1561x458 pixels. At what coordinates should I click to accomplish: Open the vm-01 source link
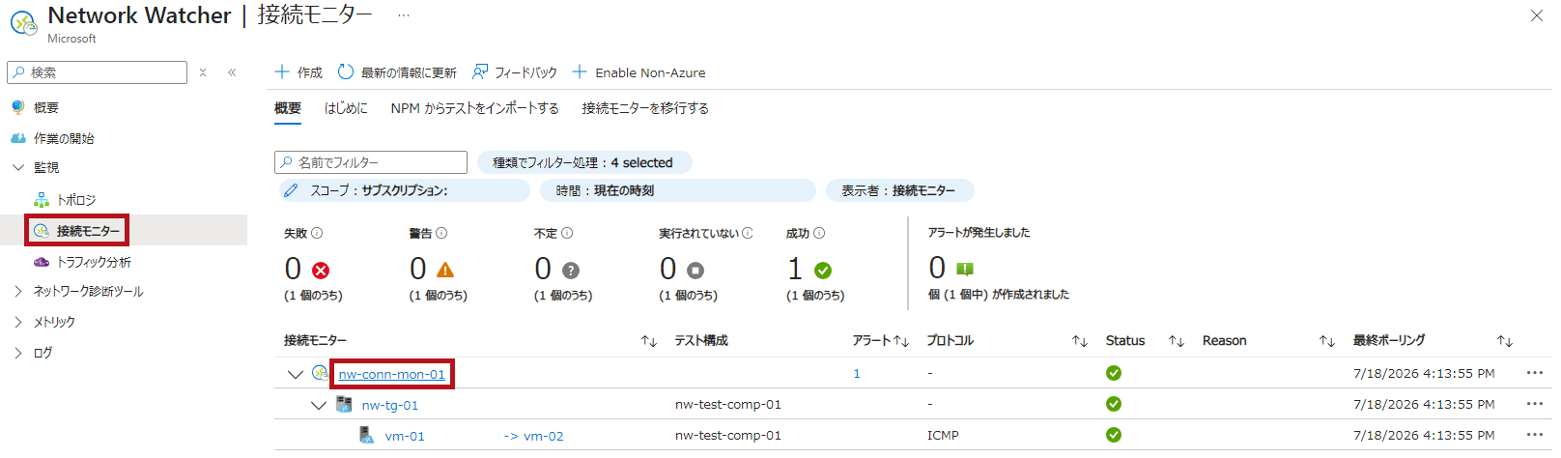405,436
